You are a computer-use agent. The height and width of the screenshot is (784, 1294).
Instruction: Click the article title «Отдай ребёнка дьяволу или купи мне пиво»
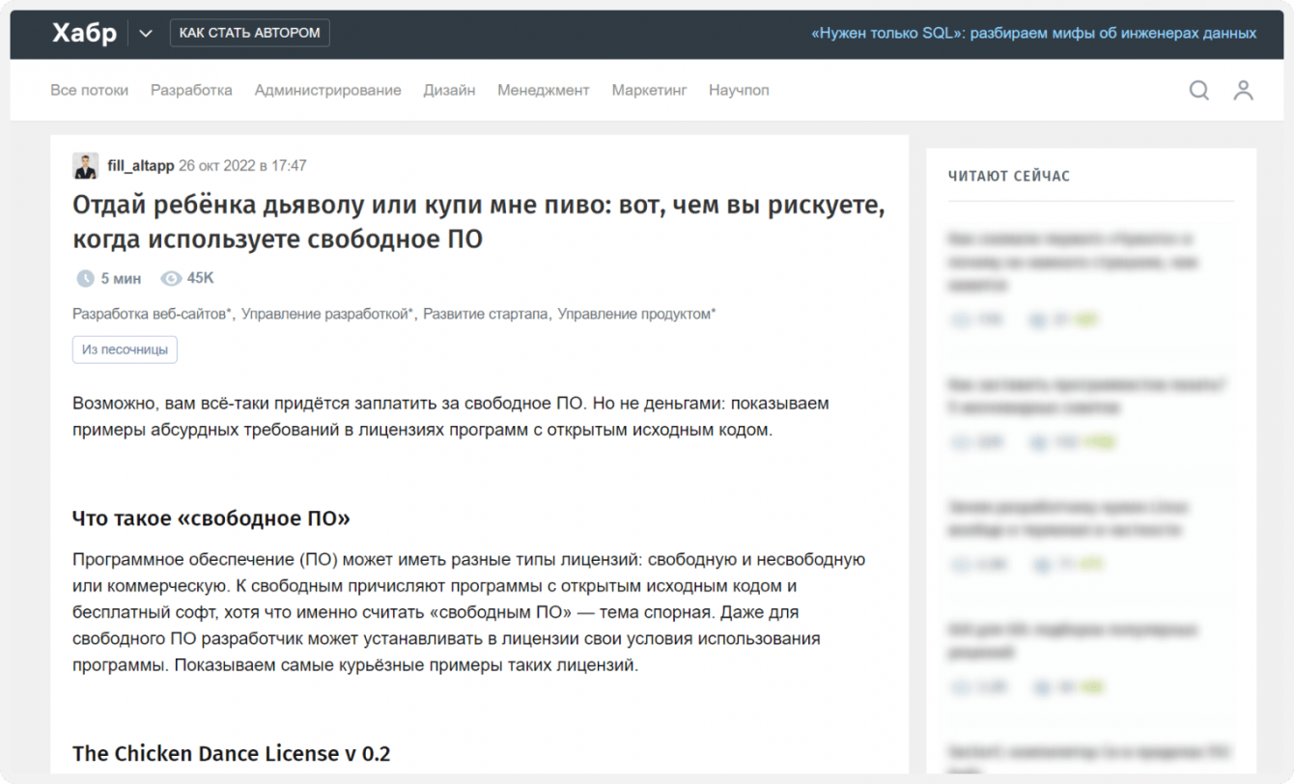478,222
